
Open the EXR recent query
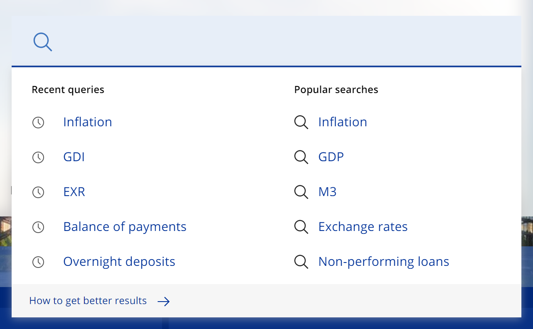click(x=74, y=192)
